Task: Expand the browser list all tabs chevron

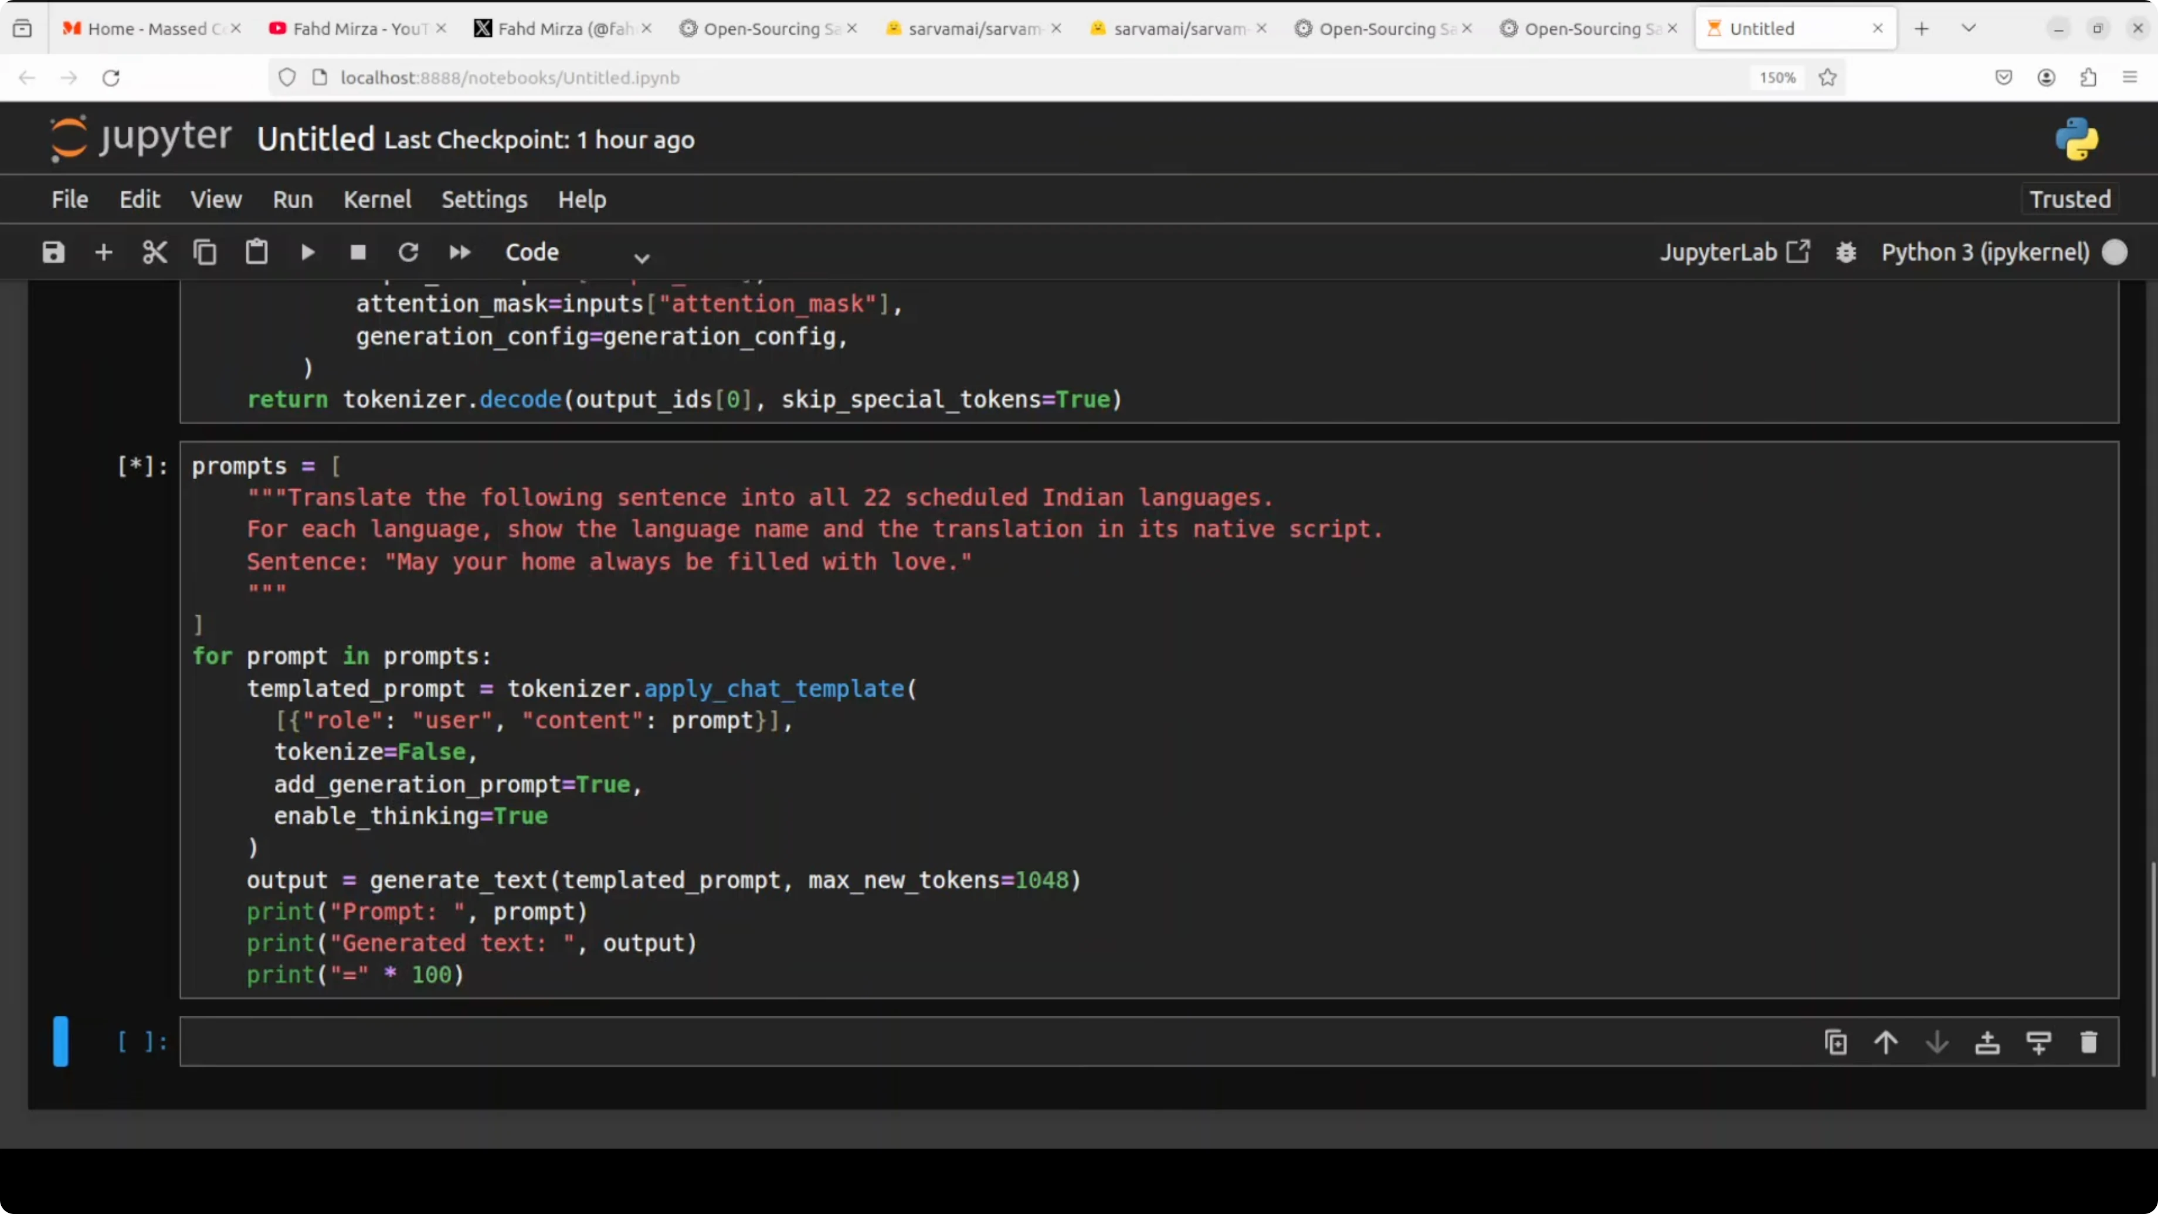Action: (1969, 29)
